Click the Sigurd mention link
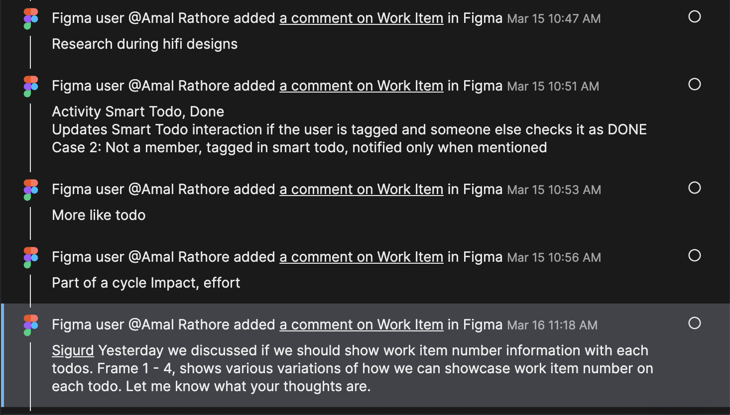 [73, 351]
